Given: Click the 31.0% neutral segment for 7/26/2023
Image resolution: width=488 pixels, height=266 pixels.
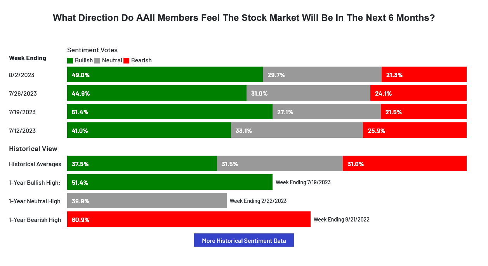Looking at the screenshot, I should (308, 93).
